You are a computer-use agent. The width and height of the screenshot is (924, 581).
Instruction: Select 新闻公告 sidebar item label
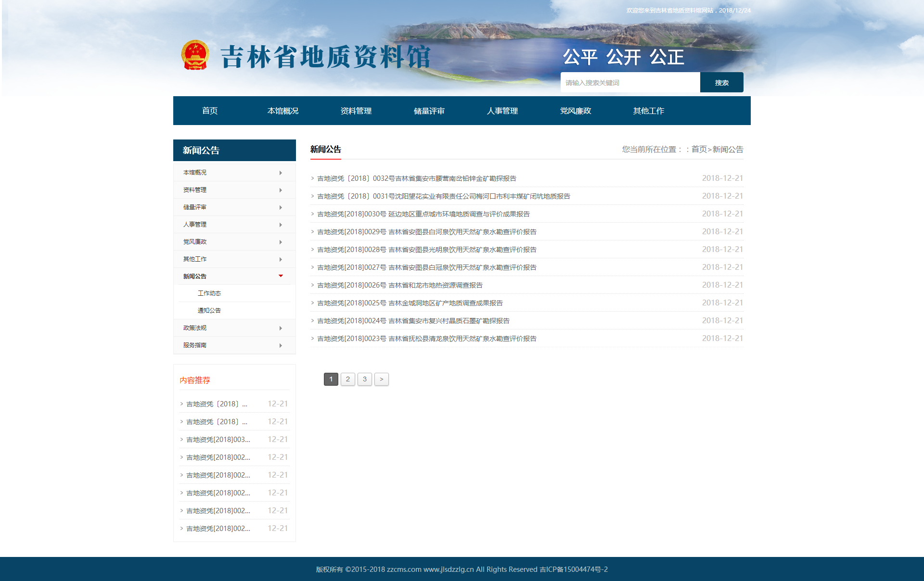coord(195,277)
